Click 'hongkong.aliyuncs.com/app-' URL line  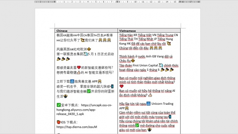(x=76, y=109)
